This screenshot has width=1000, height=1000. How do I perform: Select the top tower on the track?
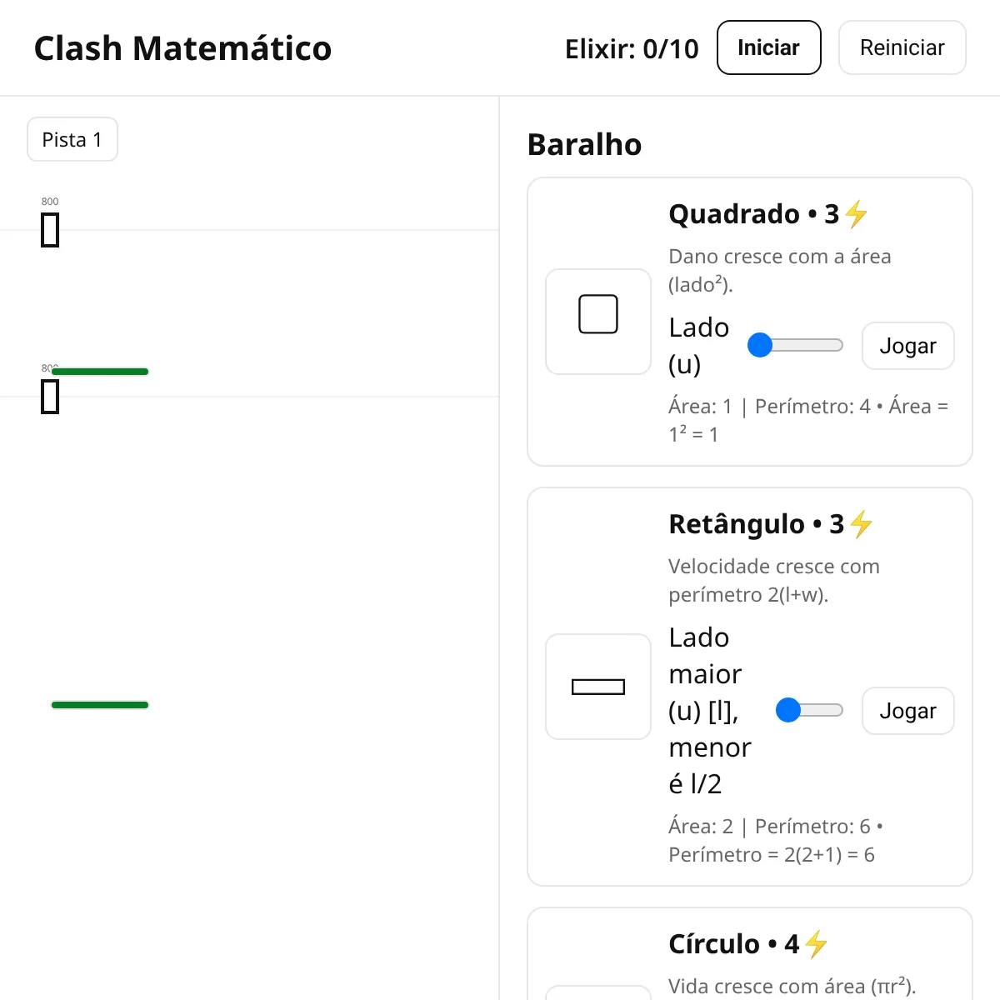[50, 230]
